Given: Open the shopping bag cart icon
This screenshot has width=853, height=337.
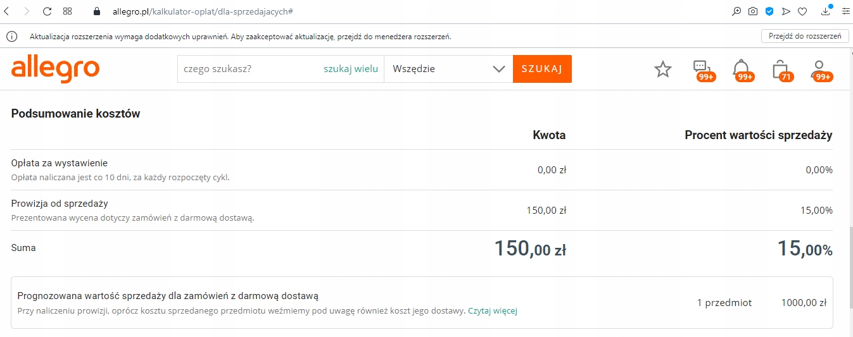Looking at the screenshot, I should click(x=782, y=70).
